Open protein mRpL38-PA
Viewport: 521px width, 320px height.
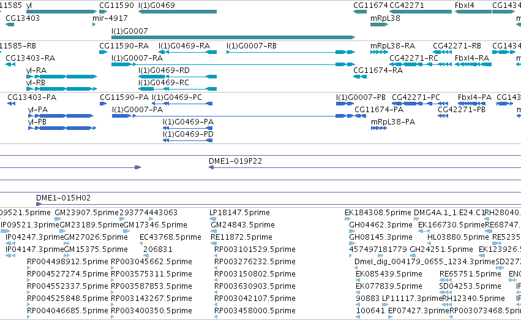393,122
